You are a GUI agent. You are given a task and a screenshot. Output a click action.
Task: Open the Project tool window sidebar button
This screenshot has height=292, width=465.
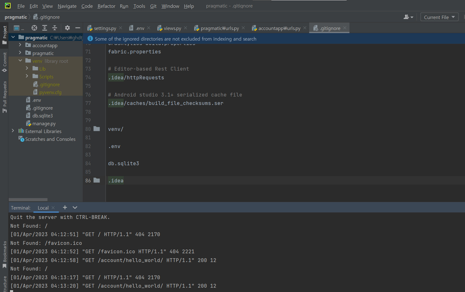[x=4, y=35]
